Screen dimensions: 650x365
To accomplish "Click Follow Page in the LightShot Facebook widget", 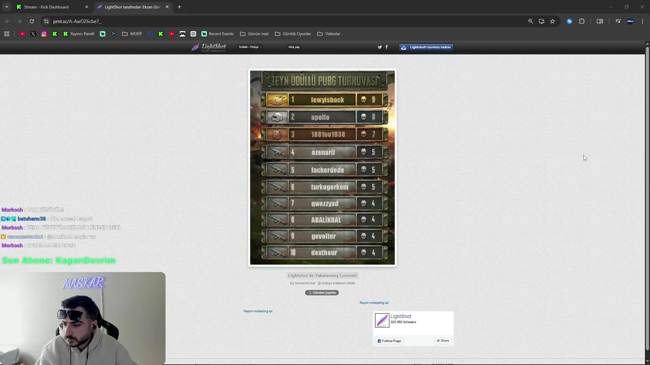I will [x=389, y=341].
